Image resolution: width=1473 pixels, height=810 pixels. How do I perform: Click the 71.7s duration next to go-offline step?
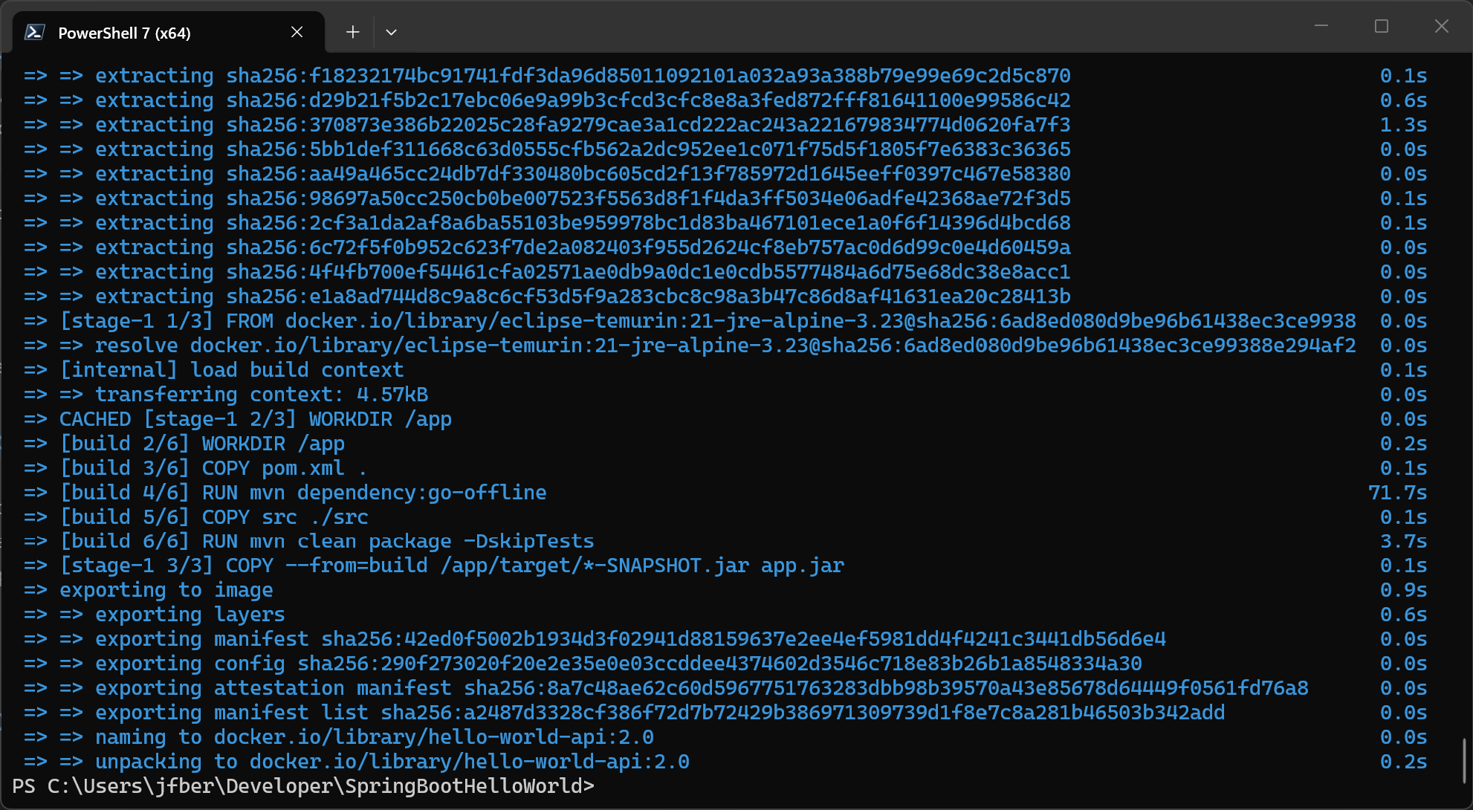[x=1397, y=491]
